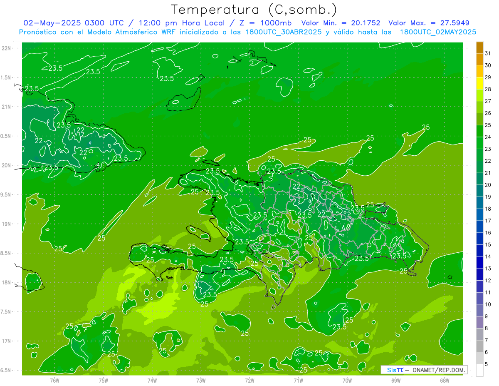The width and height of the screenshot is (499, 386).
Task: Click the 7.5N latitude axis label
Action: pyautogui.click(x=6, y=312)
